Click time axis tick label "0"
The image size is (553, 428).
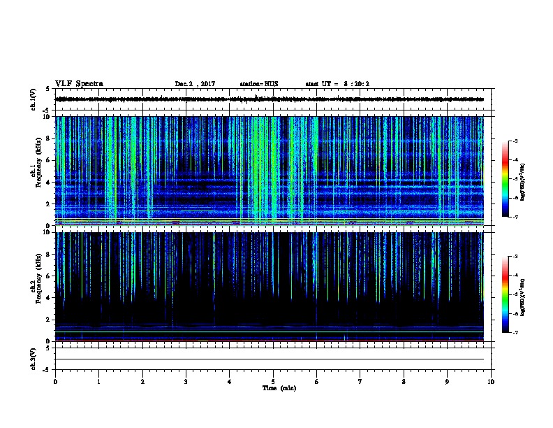tap(55, 382)
